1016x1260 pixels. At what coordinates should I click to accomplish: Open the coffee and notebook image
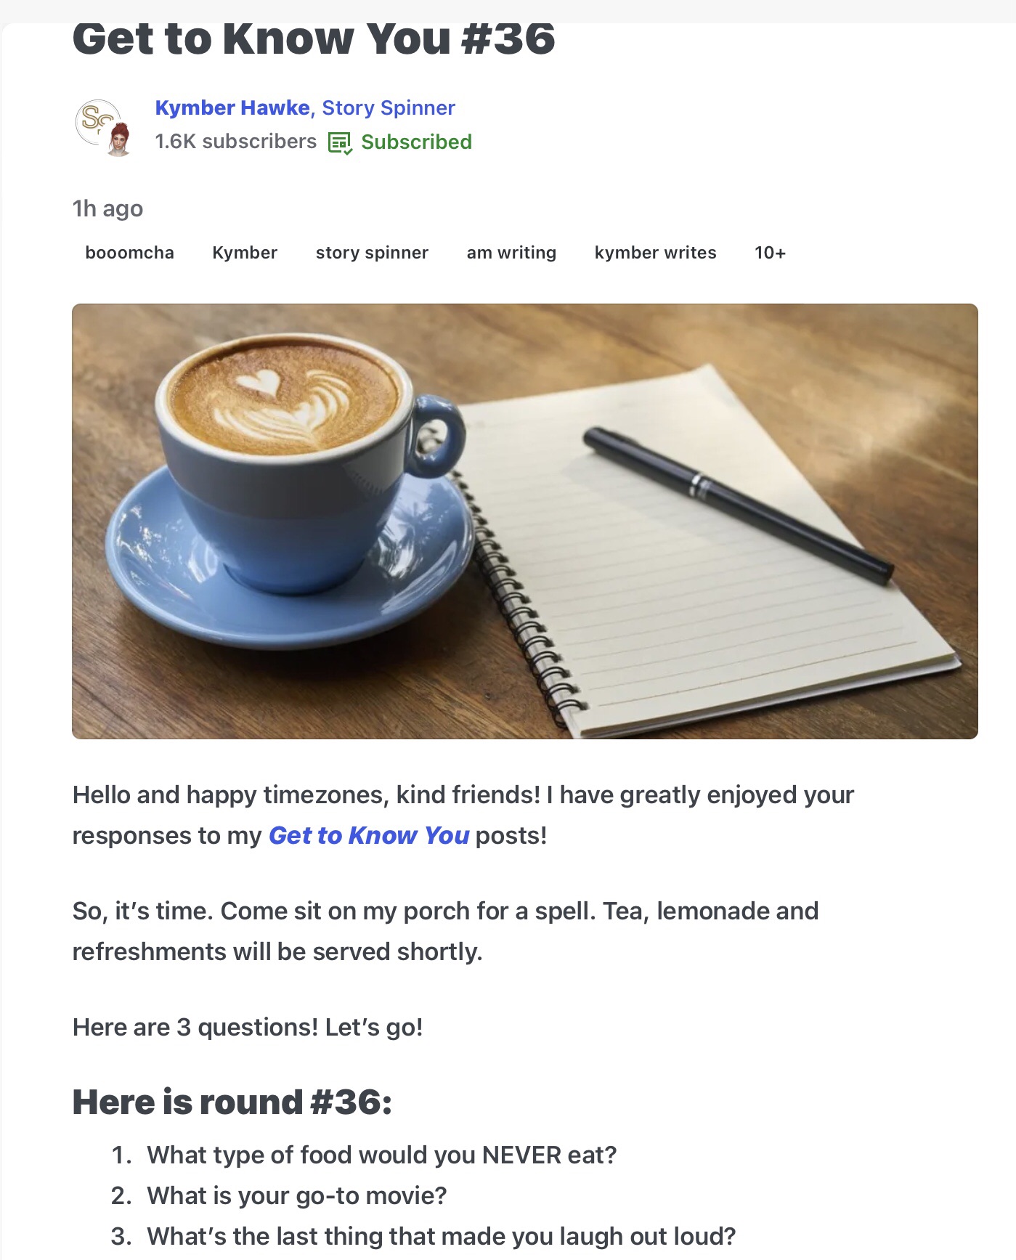pos(524,521)
